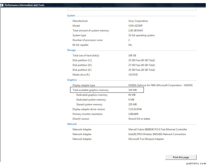Click the highlighted Total available graphics memory row
The image size is (206, 165).
pyautogui.click(x=107, y=90)
